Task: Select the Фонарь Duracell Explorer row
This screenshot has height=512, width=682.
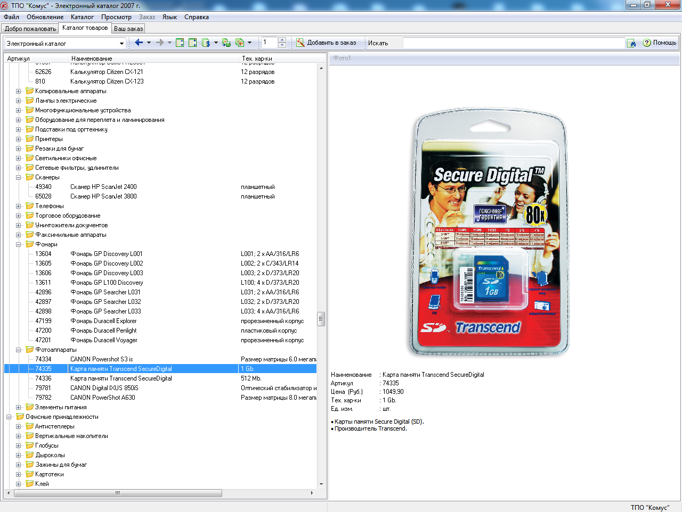Action: click(x=160, y=321)
